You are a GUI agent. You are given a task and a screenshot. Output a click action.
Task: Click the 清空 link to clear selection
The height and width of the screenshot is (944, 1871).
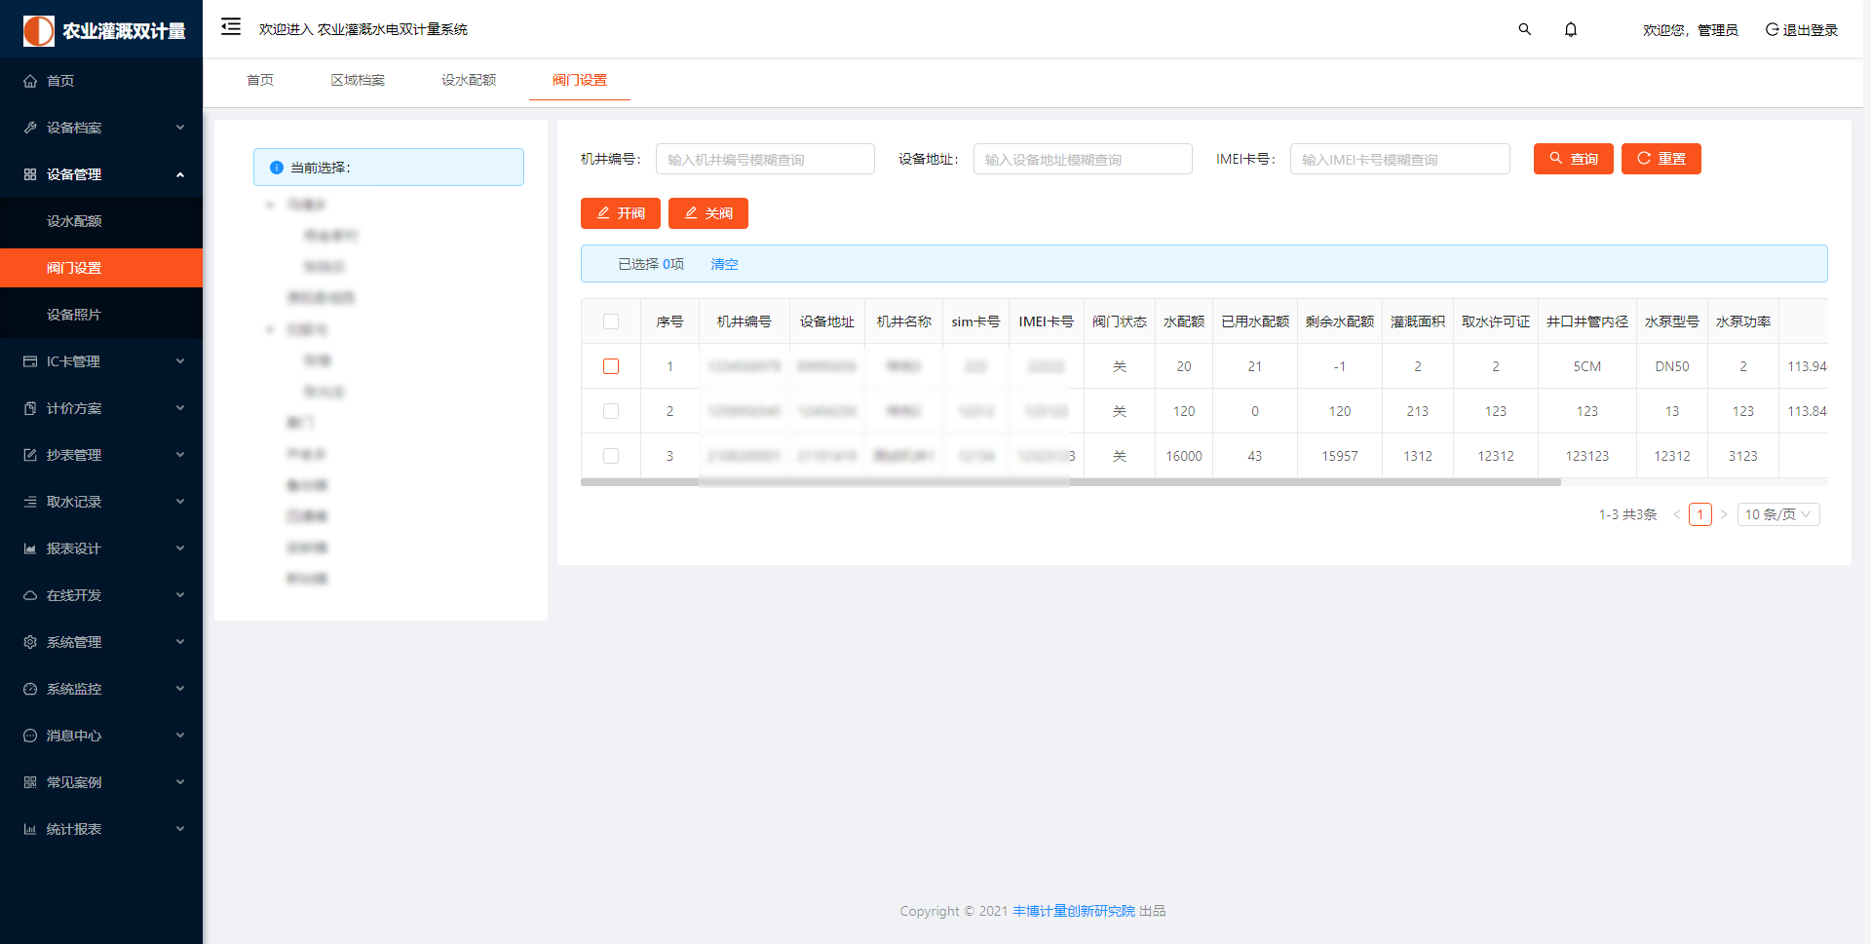[724, 264]
